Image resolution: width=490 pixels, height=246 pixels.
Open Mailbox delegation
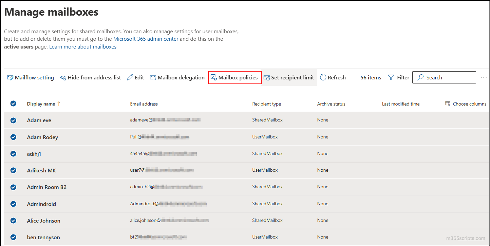click(177, 77)
